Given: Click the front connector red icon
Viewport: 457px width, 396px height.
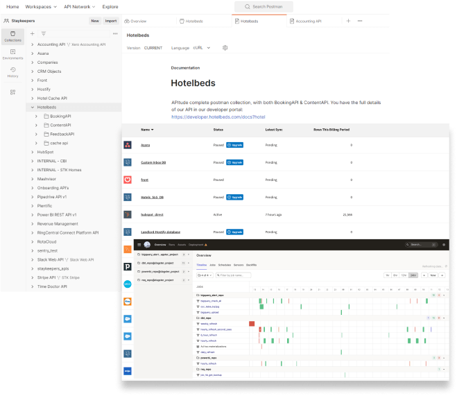Looking at the screenshot, I should click(x=128, y=180).
